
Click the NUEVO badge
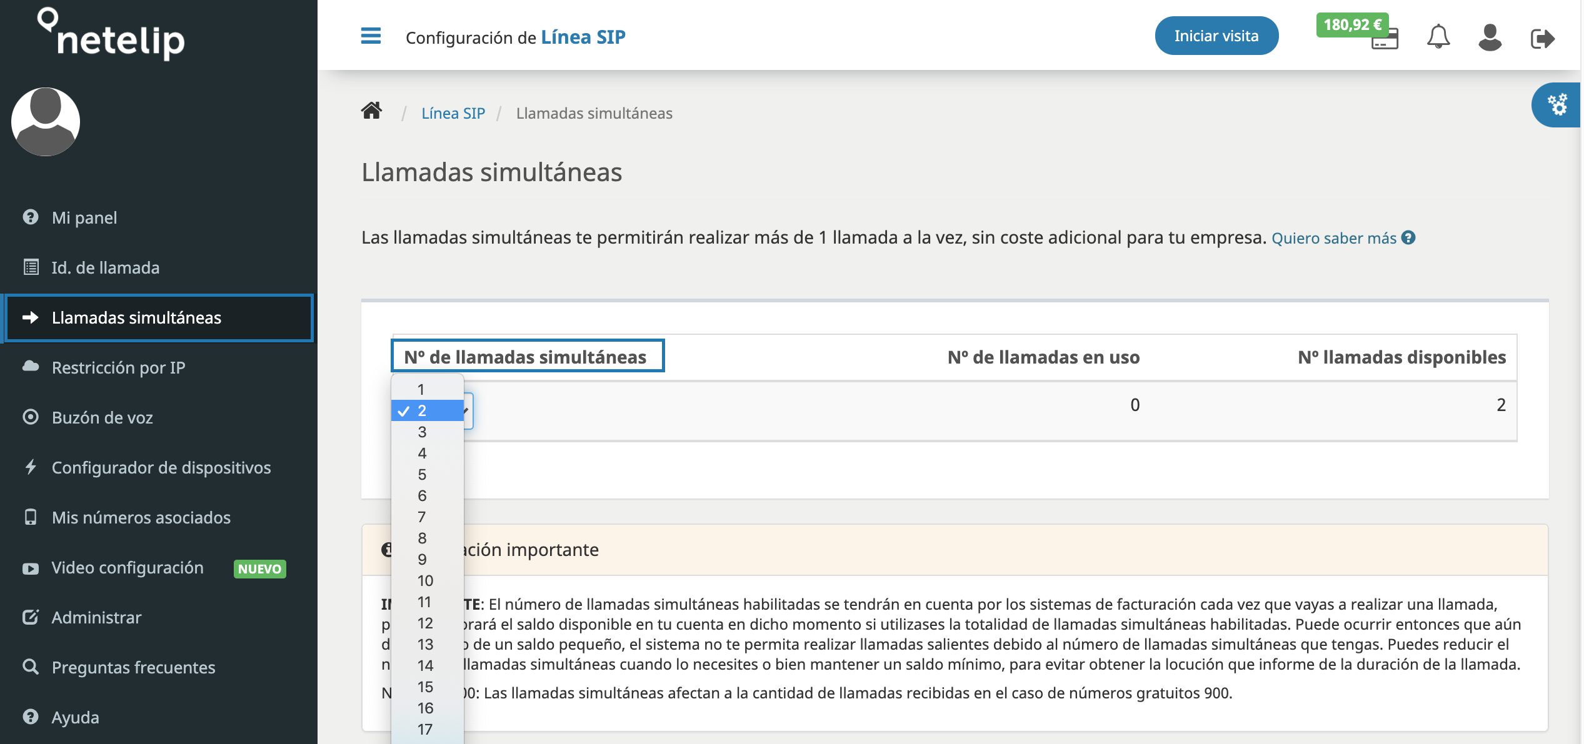(259, 568)
